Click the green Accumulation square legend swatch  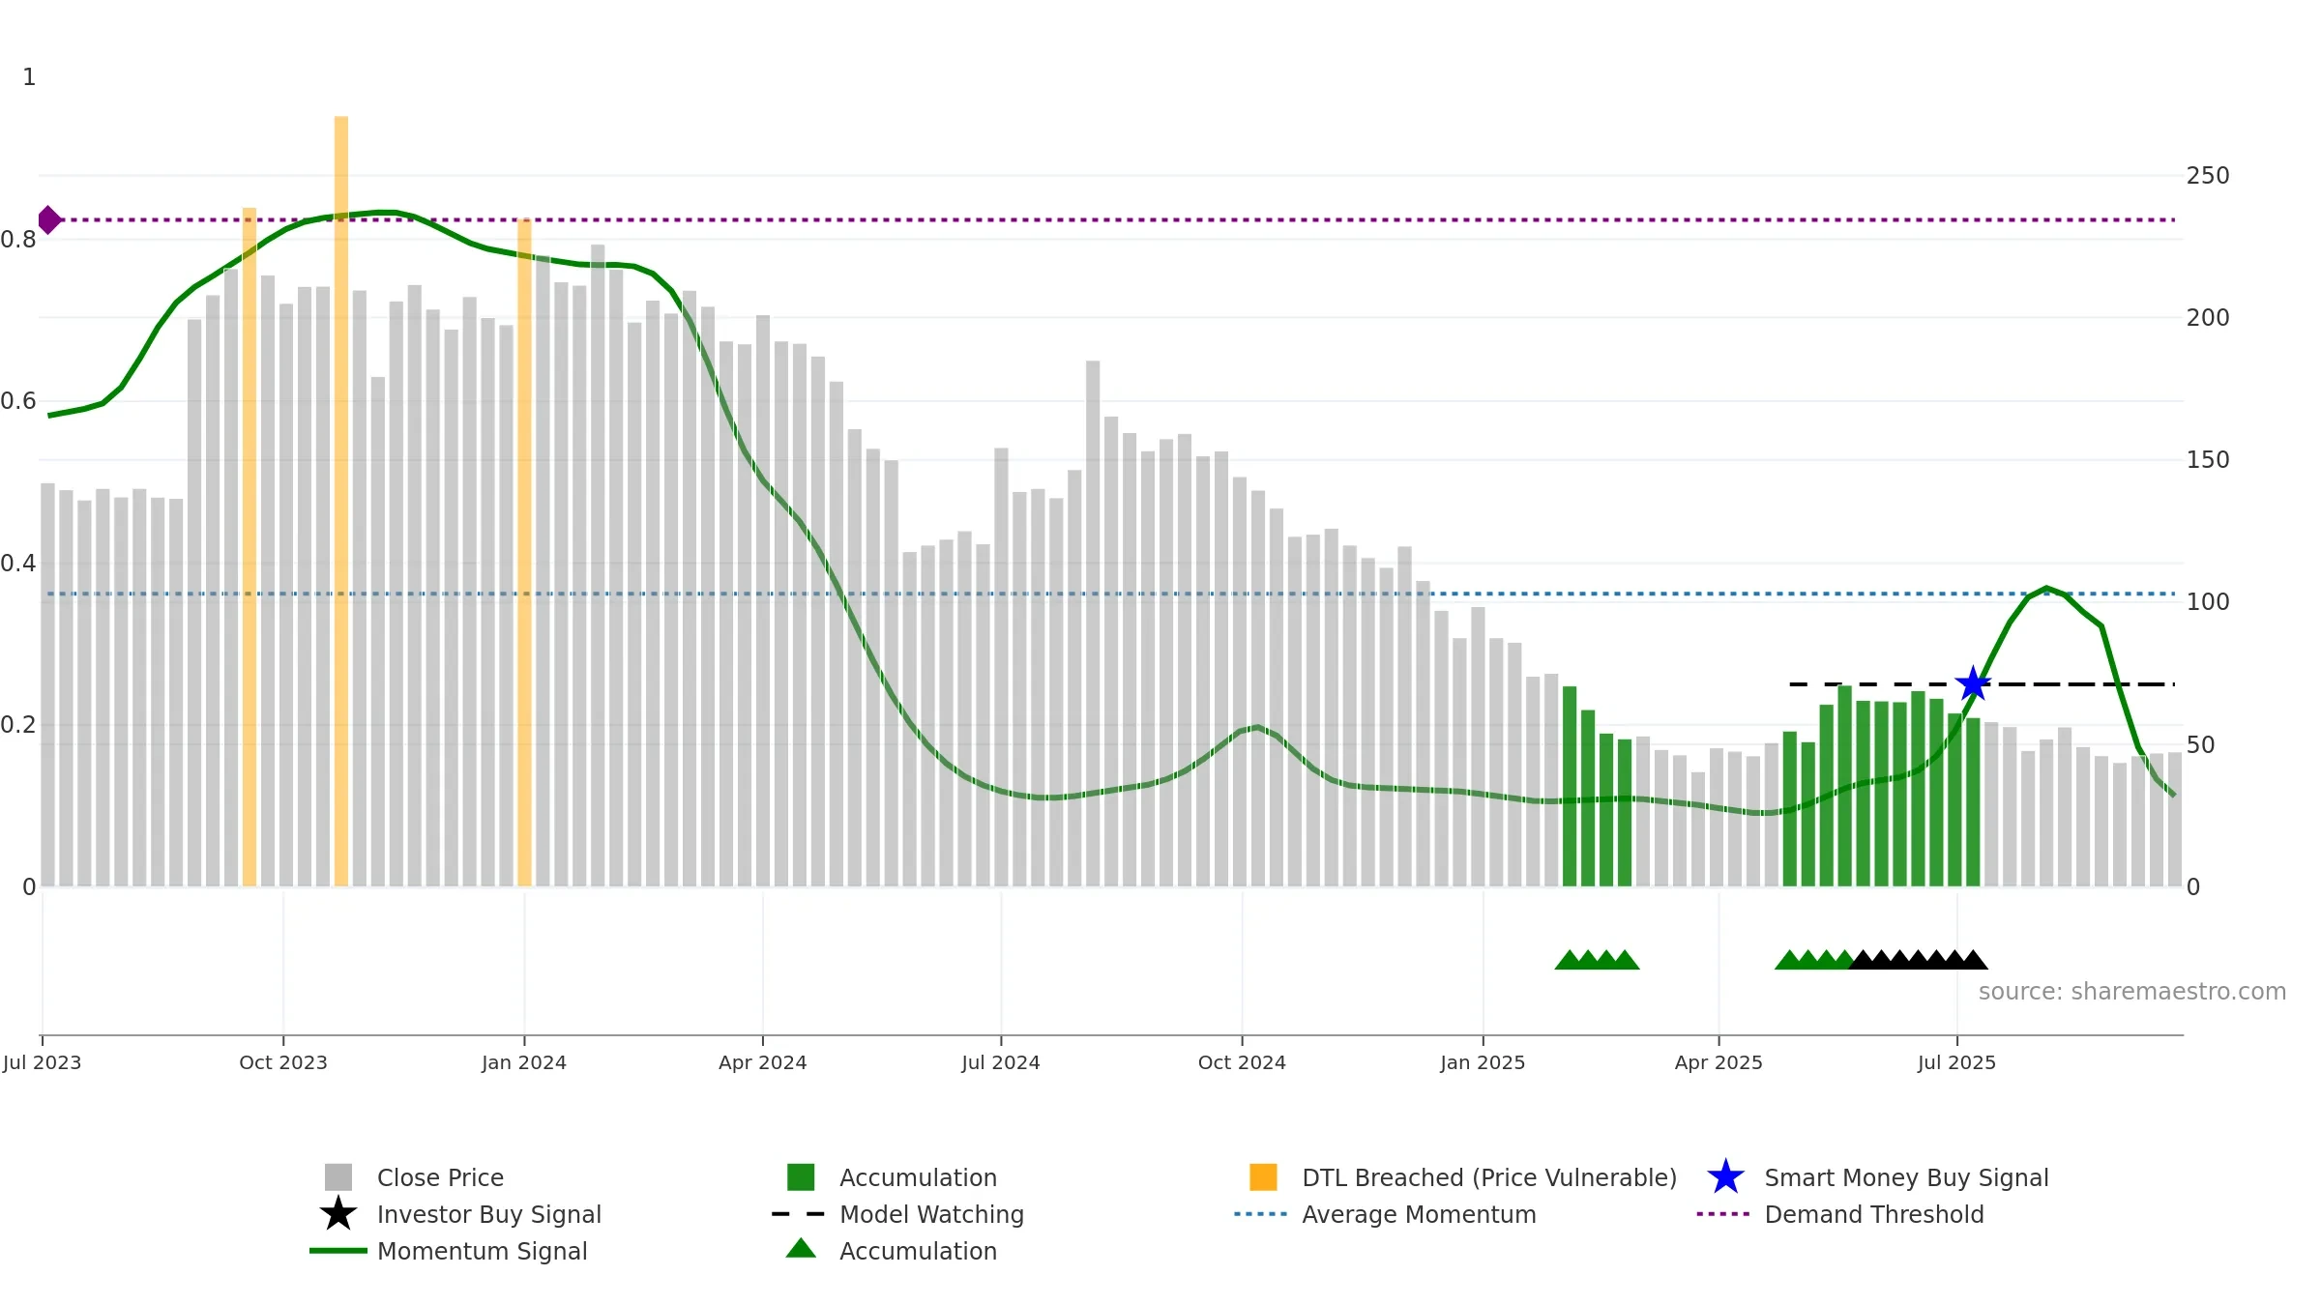801,1177
